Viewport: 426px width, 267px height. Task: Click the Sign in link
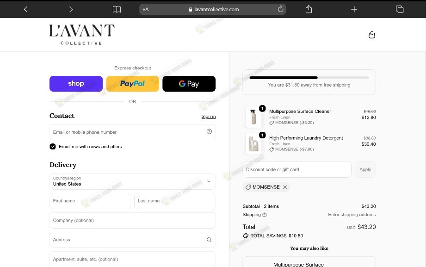209,116
